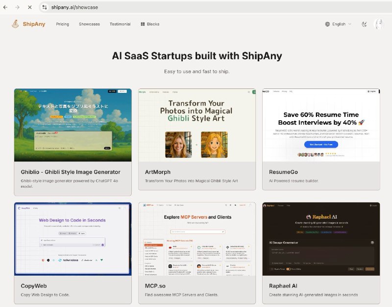Click the shipany.ai/showcase address bar
Image resolution: width=392 pixels, height=307 pixels.
click(x=215, y=7)
